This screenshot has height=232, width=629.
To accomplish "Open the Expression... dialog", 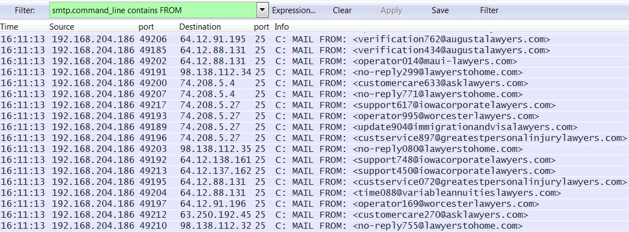I will (294, 10).
